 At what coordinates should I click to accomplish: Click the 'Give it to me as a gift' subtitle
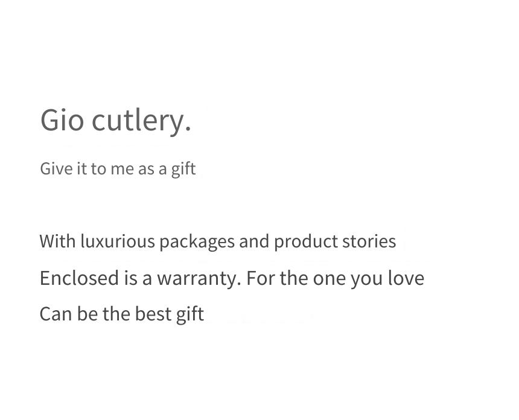coord(118,169)
